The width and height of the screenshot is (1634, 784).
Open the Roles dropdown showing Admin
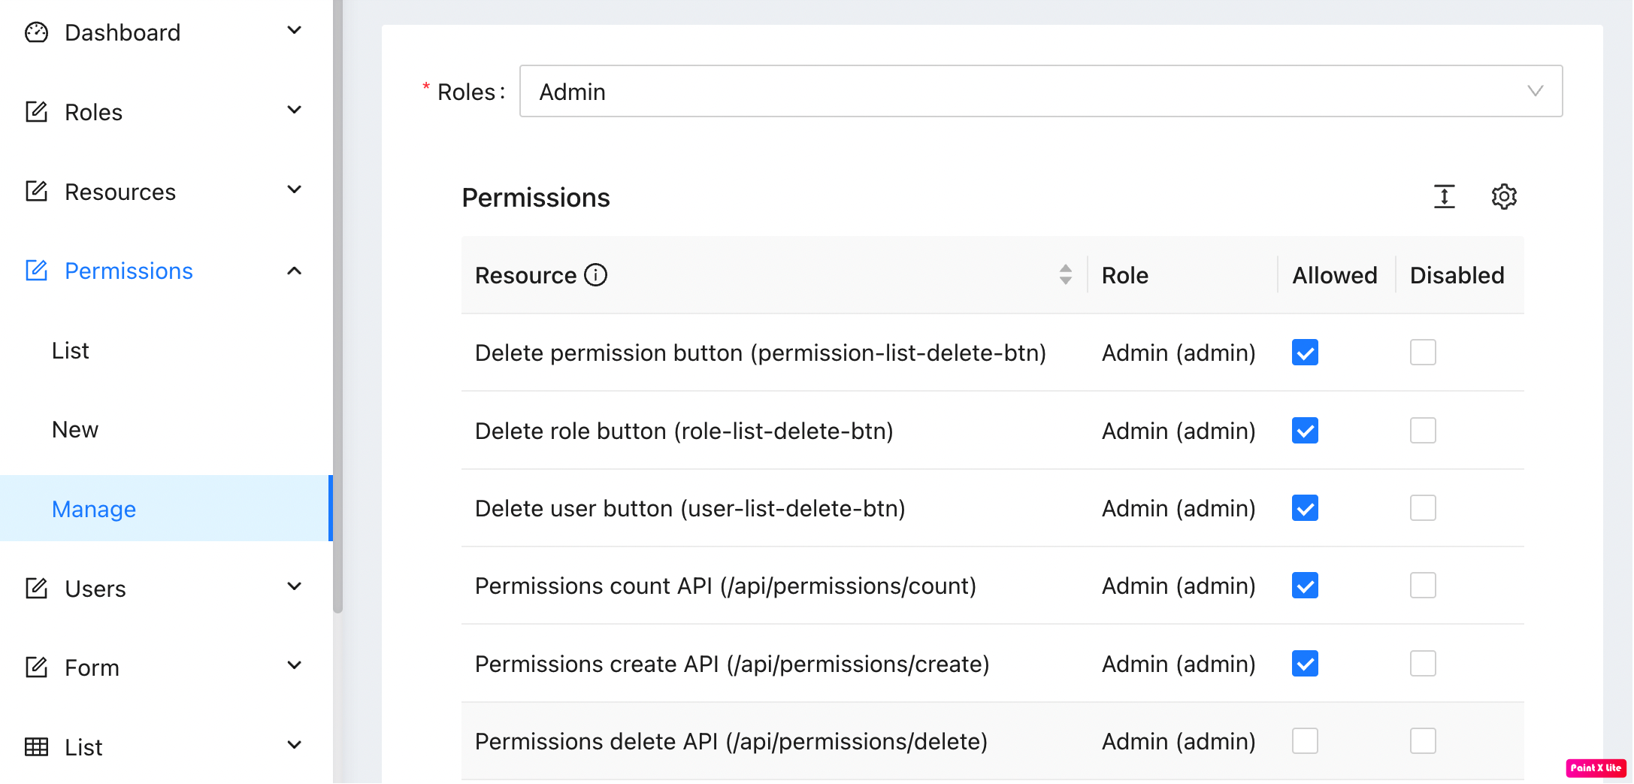(x=1040, y=92)
